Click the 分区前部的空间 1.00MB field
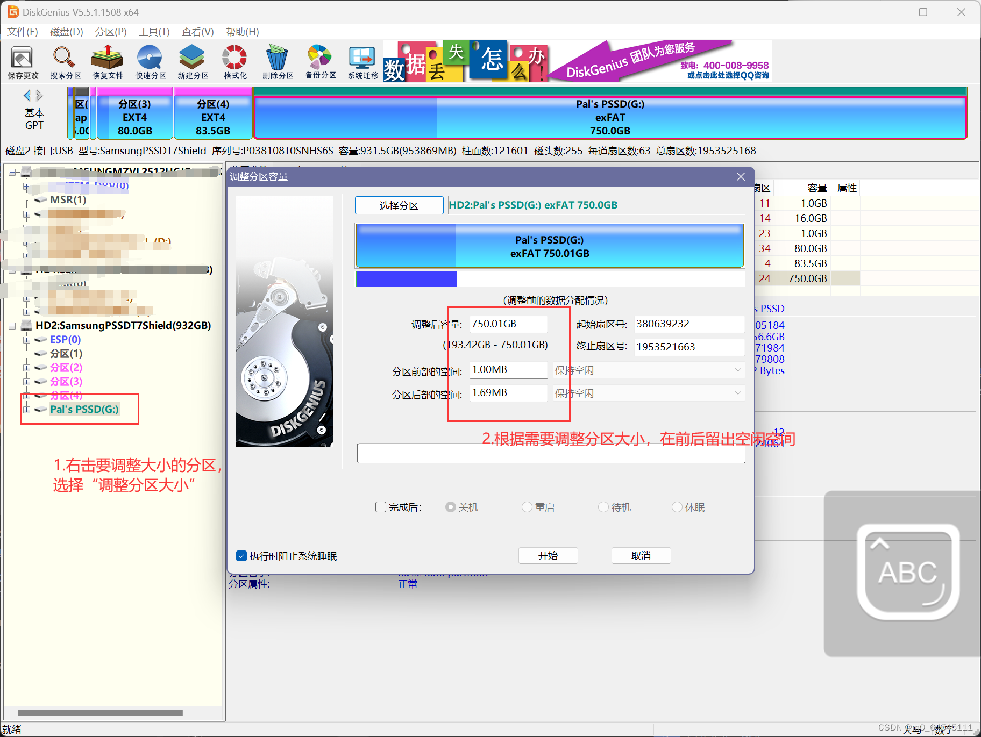981x737 pixels. [509, 370]
